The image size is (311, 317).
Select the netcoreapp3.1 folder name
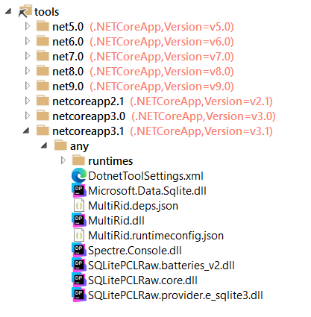88,131
